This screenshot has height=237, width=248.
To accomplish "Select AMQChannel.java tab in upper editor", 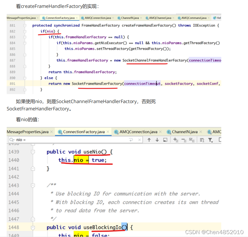I will pos(160,18).
